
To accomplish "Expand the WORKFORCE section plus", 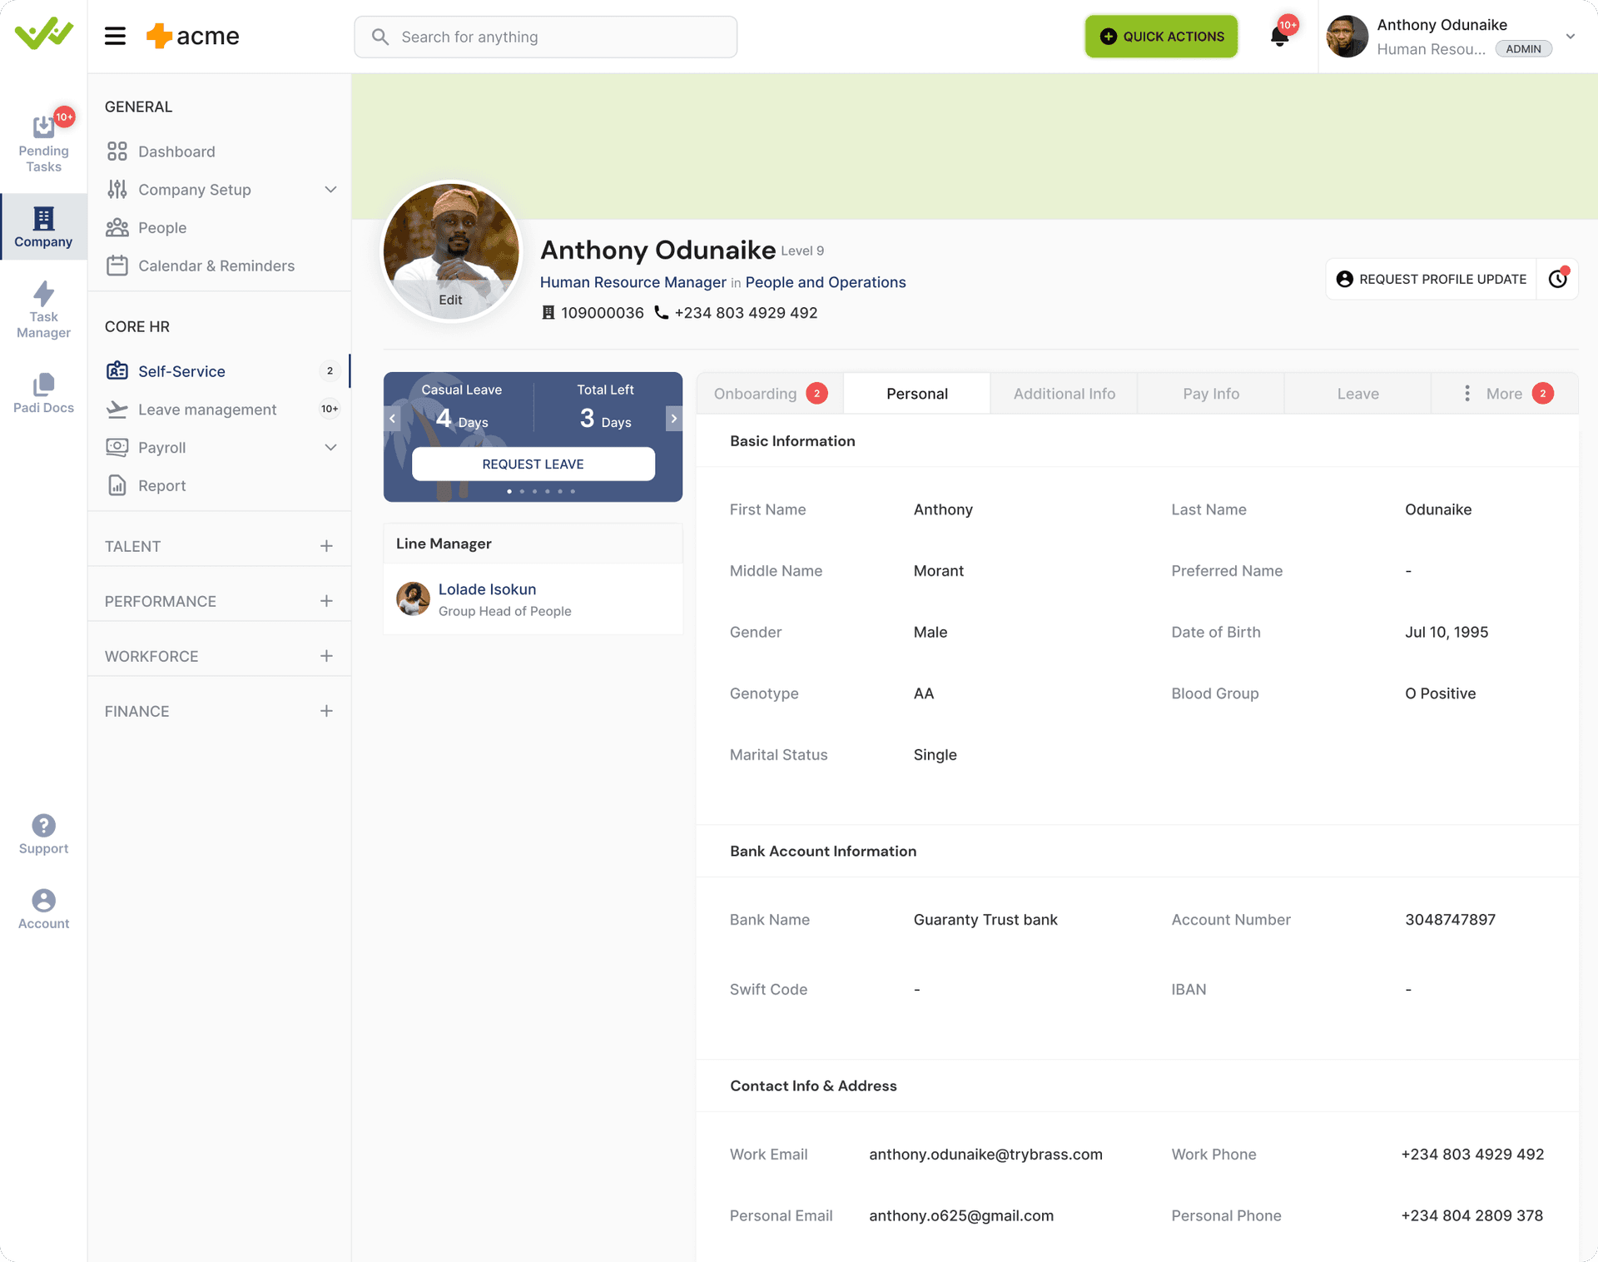I will click(x=326, y=656).
